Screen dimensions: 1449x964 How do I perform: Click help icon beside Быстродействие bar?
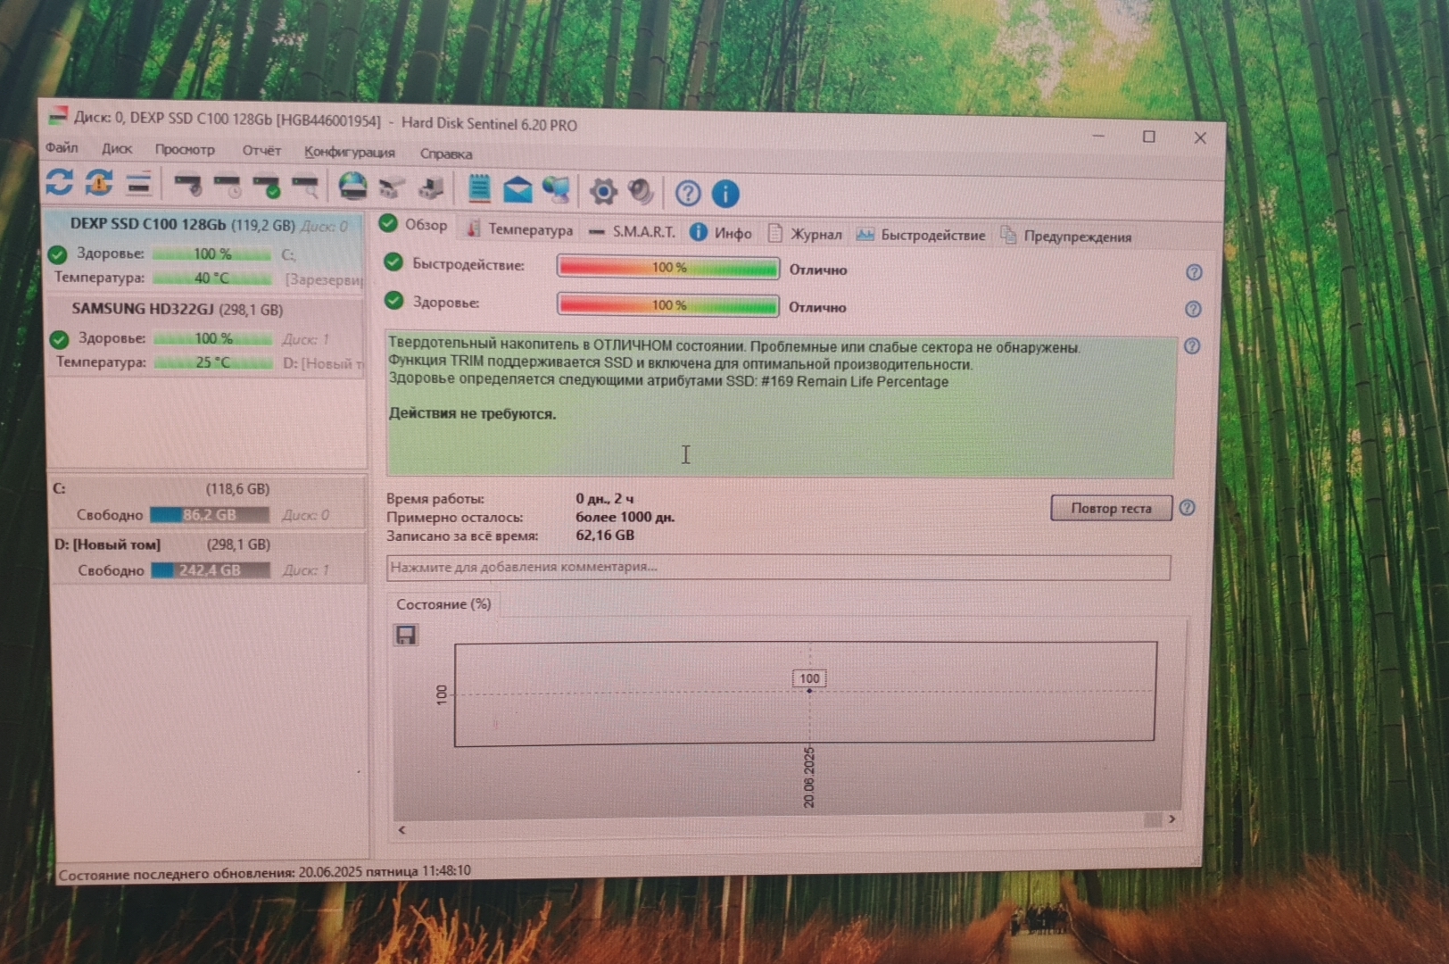(x=1194, y=272)
